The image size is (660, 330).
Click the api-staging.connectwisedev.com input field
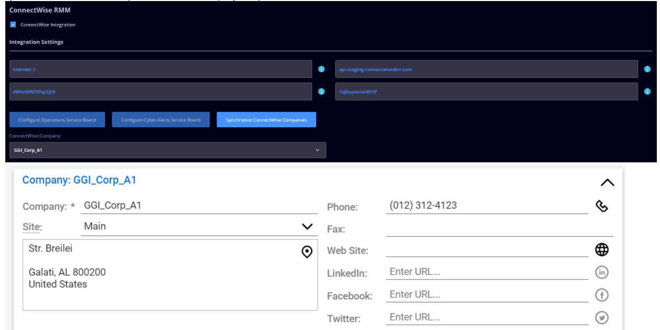coord(487,69)
